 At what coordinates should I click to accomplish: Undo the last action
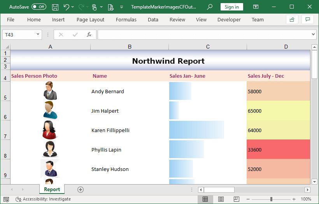pyautogui.click(x=66, y=7)
